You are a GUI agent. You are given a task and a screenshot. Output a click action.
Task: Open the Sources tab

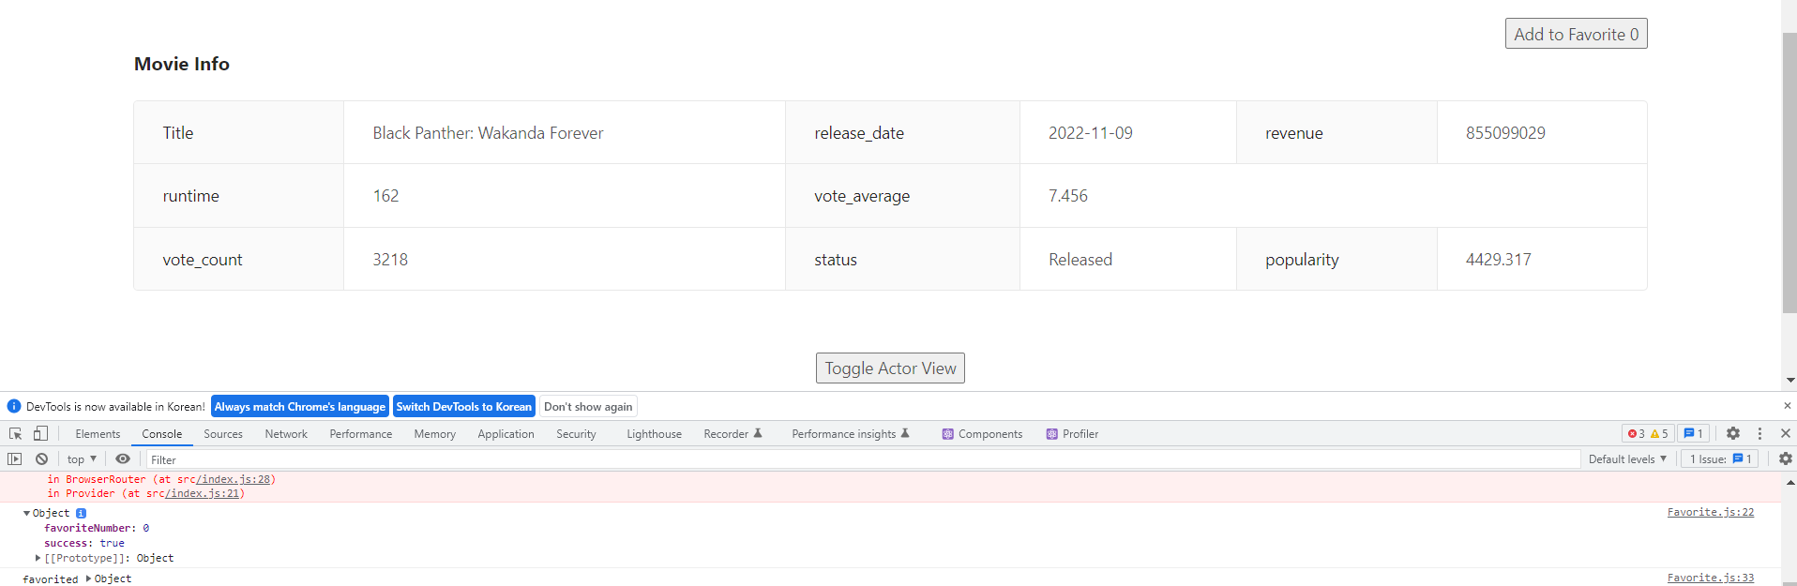point(223,434)
